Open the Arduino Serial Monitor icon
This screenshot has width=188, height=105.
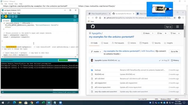pyautogui.click(x=75, y=16)
